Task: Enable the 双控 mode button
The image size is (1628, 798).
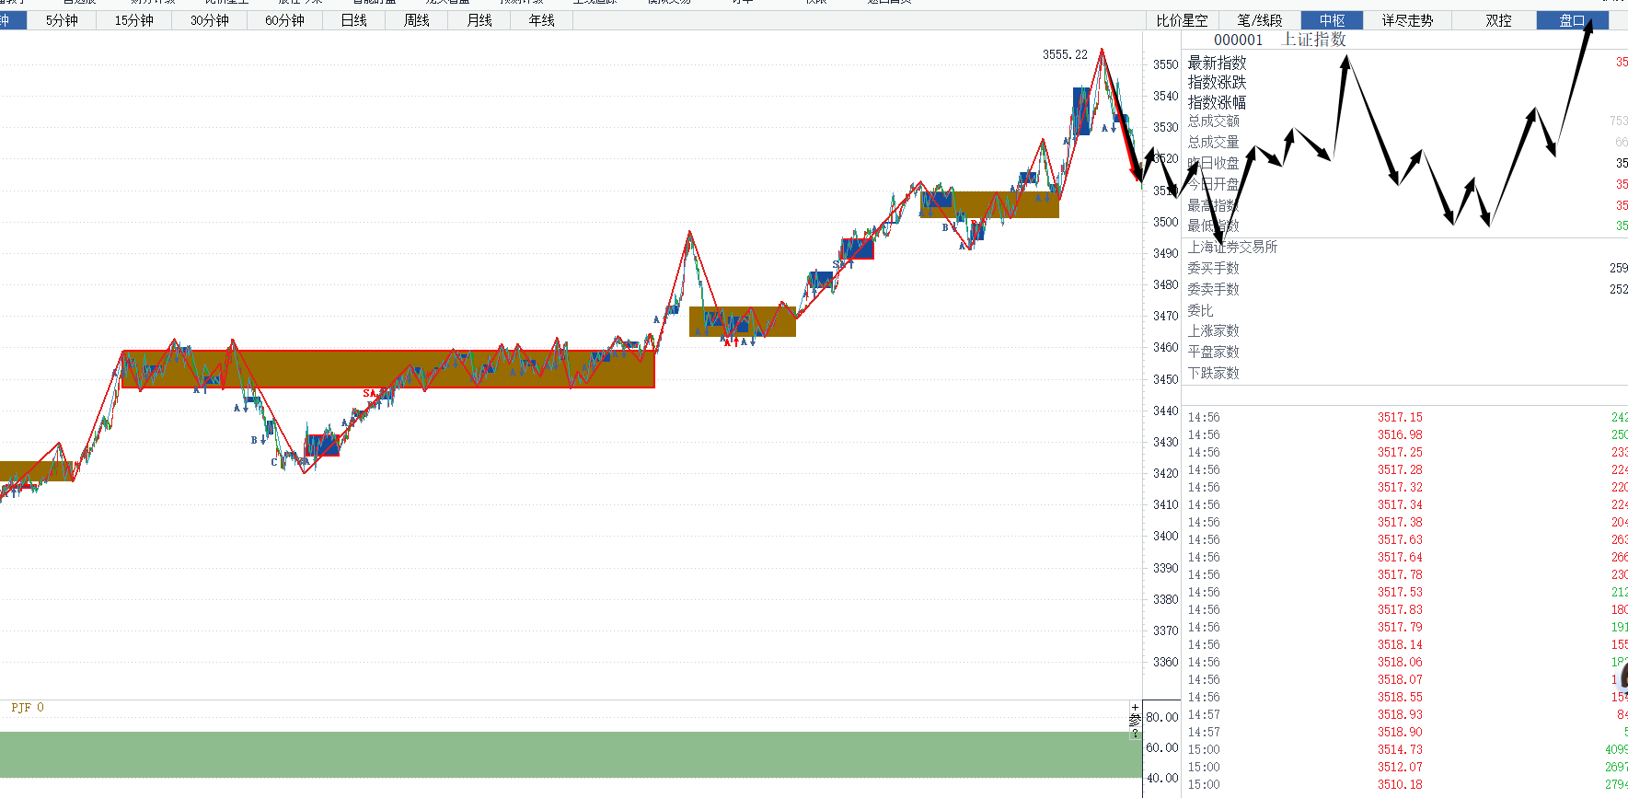Action: 1498,20
